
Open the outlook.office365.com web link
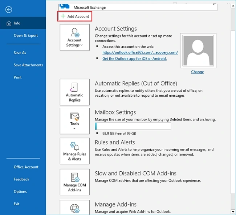coord(140,52)
